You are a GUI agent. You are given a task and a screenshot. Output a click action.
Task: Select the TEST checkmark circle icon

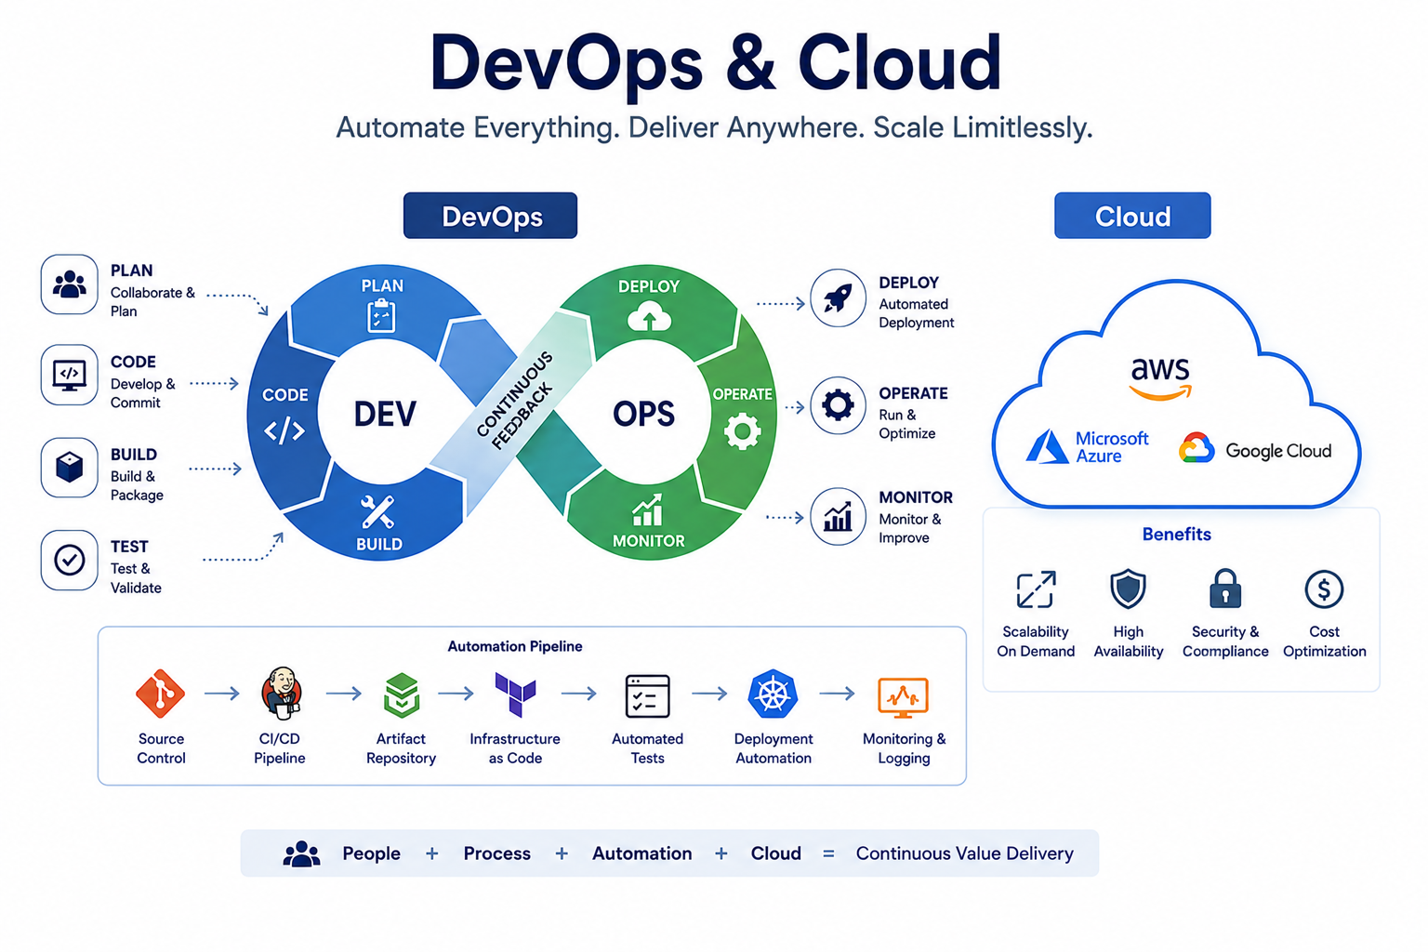(x=70, y=560)
